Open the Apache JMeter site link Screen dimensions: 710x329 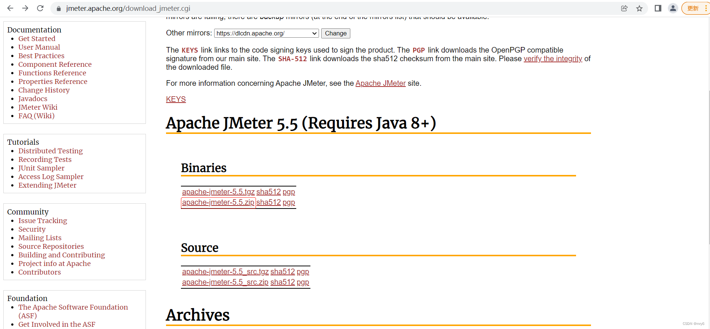point(380,83)
